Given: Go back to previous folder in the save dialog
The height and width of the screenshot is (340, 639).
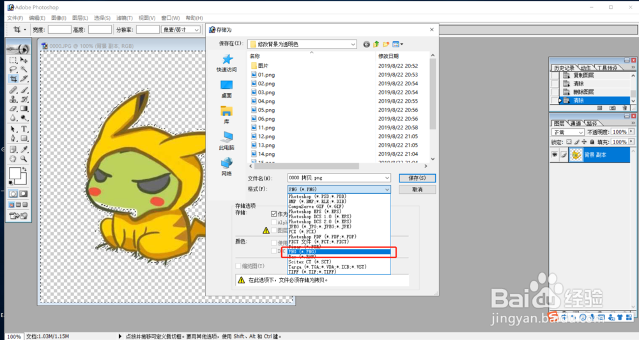Looking at the screenshot, I should click(366, 44).
